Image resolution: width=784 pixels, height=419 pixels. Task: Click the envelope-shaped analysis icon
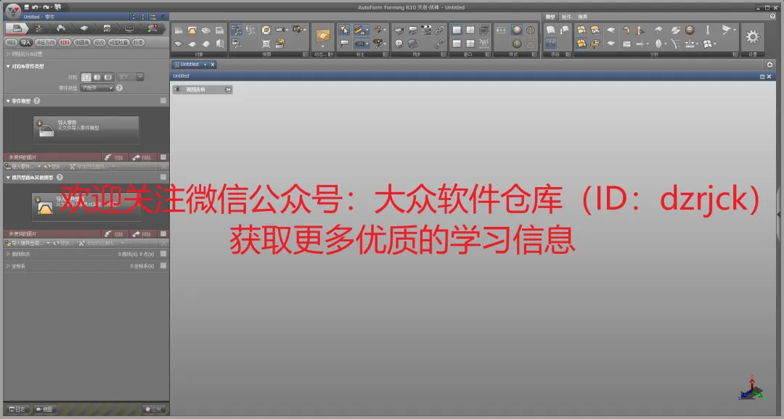[x=626, y=44]
